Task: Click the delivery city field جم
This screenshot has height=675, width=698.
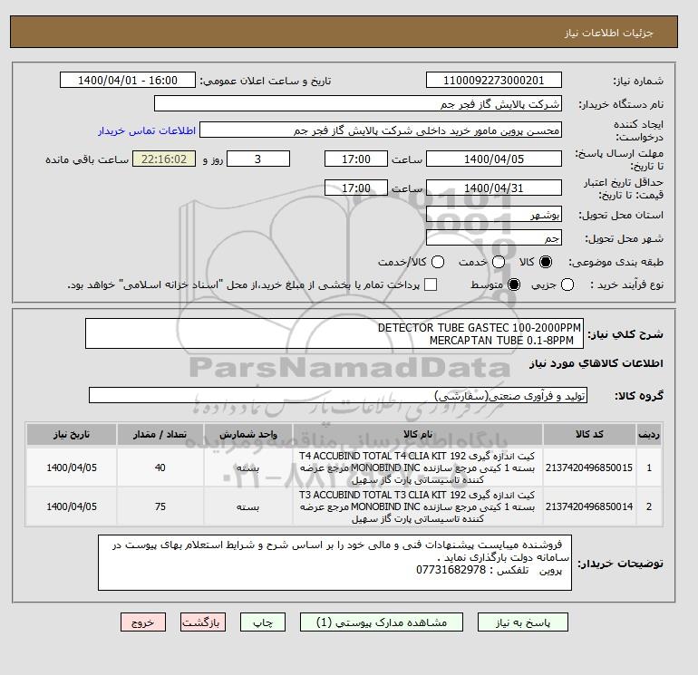Action: click(x=494, y=238)
